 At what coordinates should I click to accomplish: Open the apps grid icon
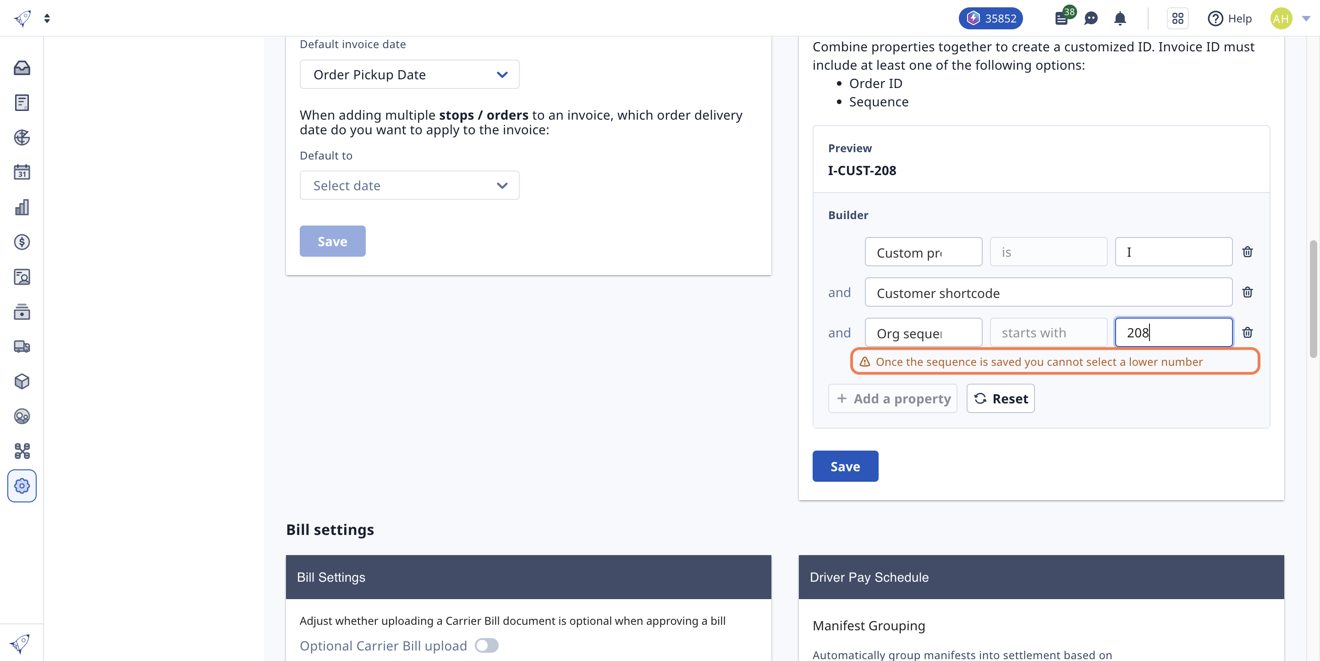pyautogui.click(x=1177, y=18)
